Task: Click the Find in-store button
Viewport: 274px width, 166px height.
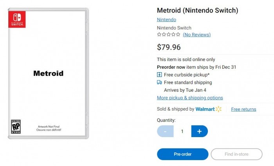Action: click(236, 154)
